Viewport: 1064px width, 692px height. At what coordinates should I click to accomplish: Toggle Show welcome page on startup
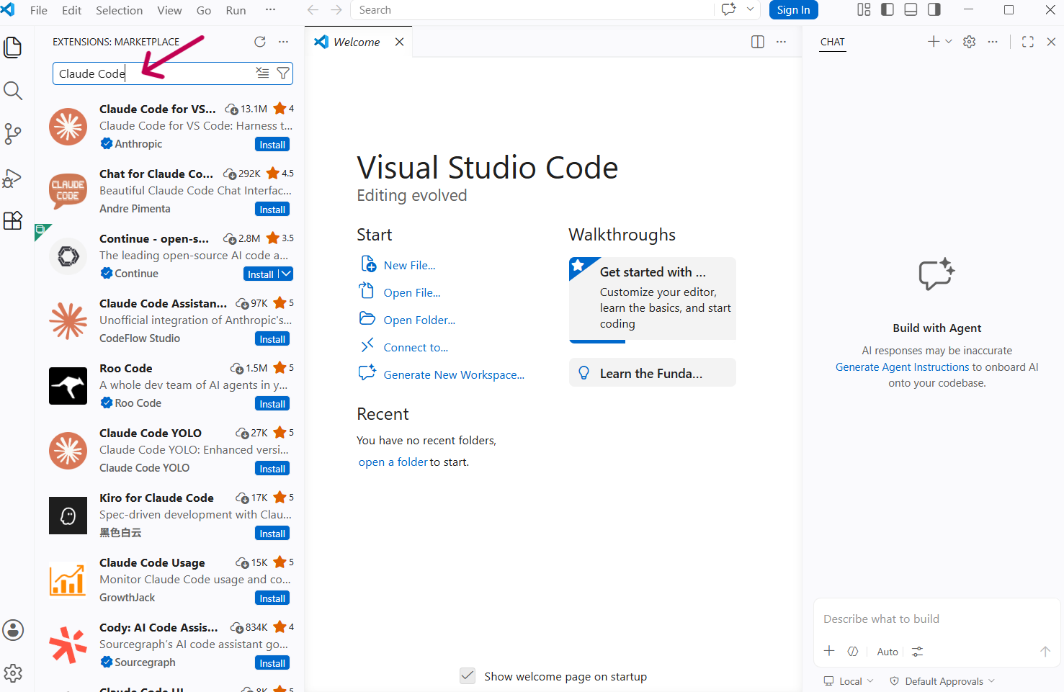click(x=468, y=676)
